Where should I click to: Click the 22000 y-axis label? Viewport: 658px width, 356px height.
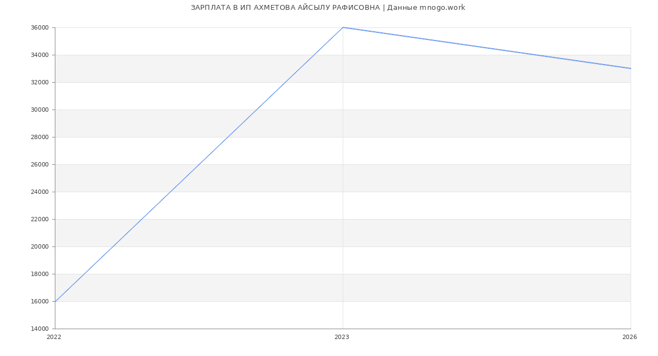click(39, 220)
